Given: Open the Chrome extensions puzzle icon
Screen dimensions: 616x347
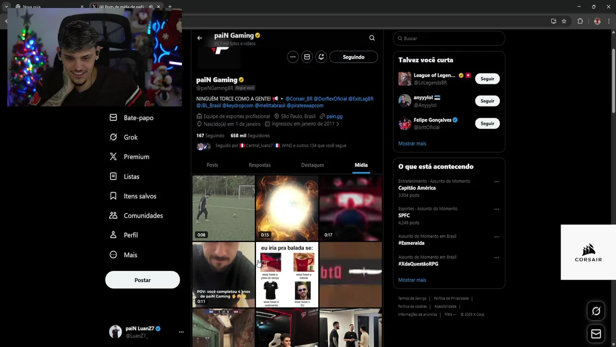Looking at the screenshot, I should click(580, 21).
